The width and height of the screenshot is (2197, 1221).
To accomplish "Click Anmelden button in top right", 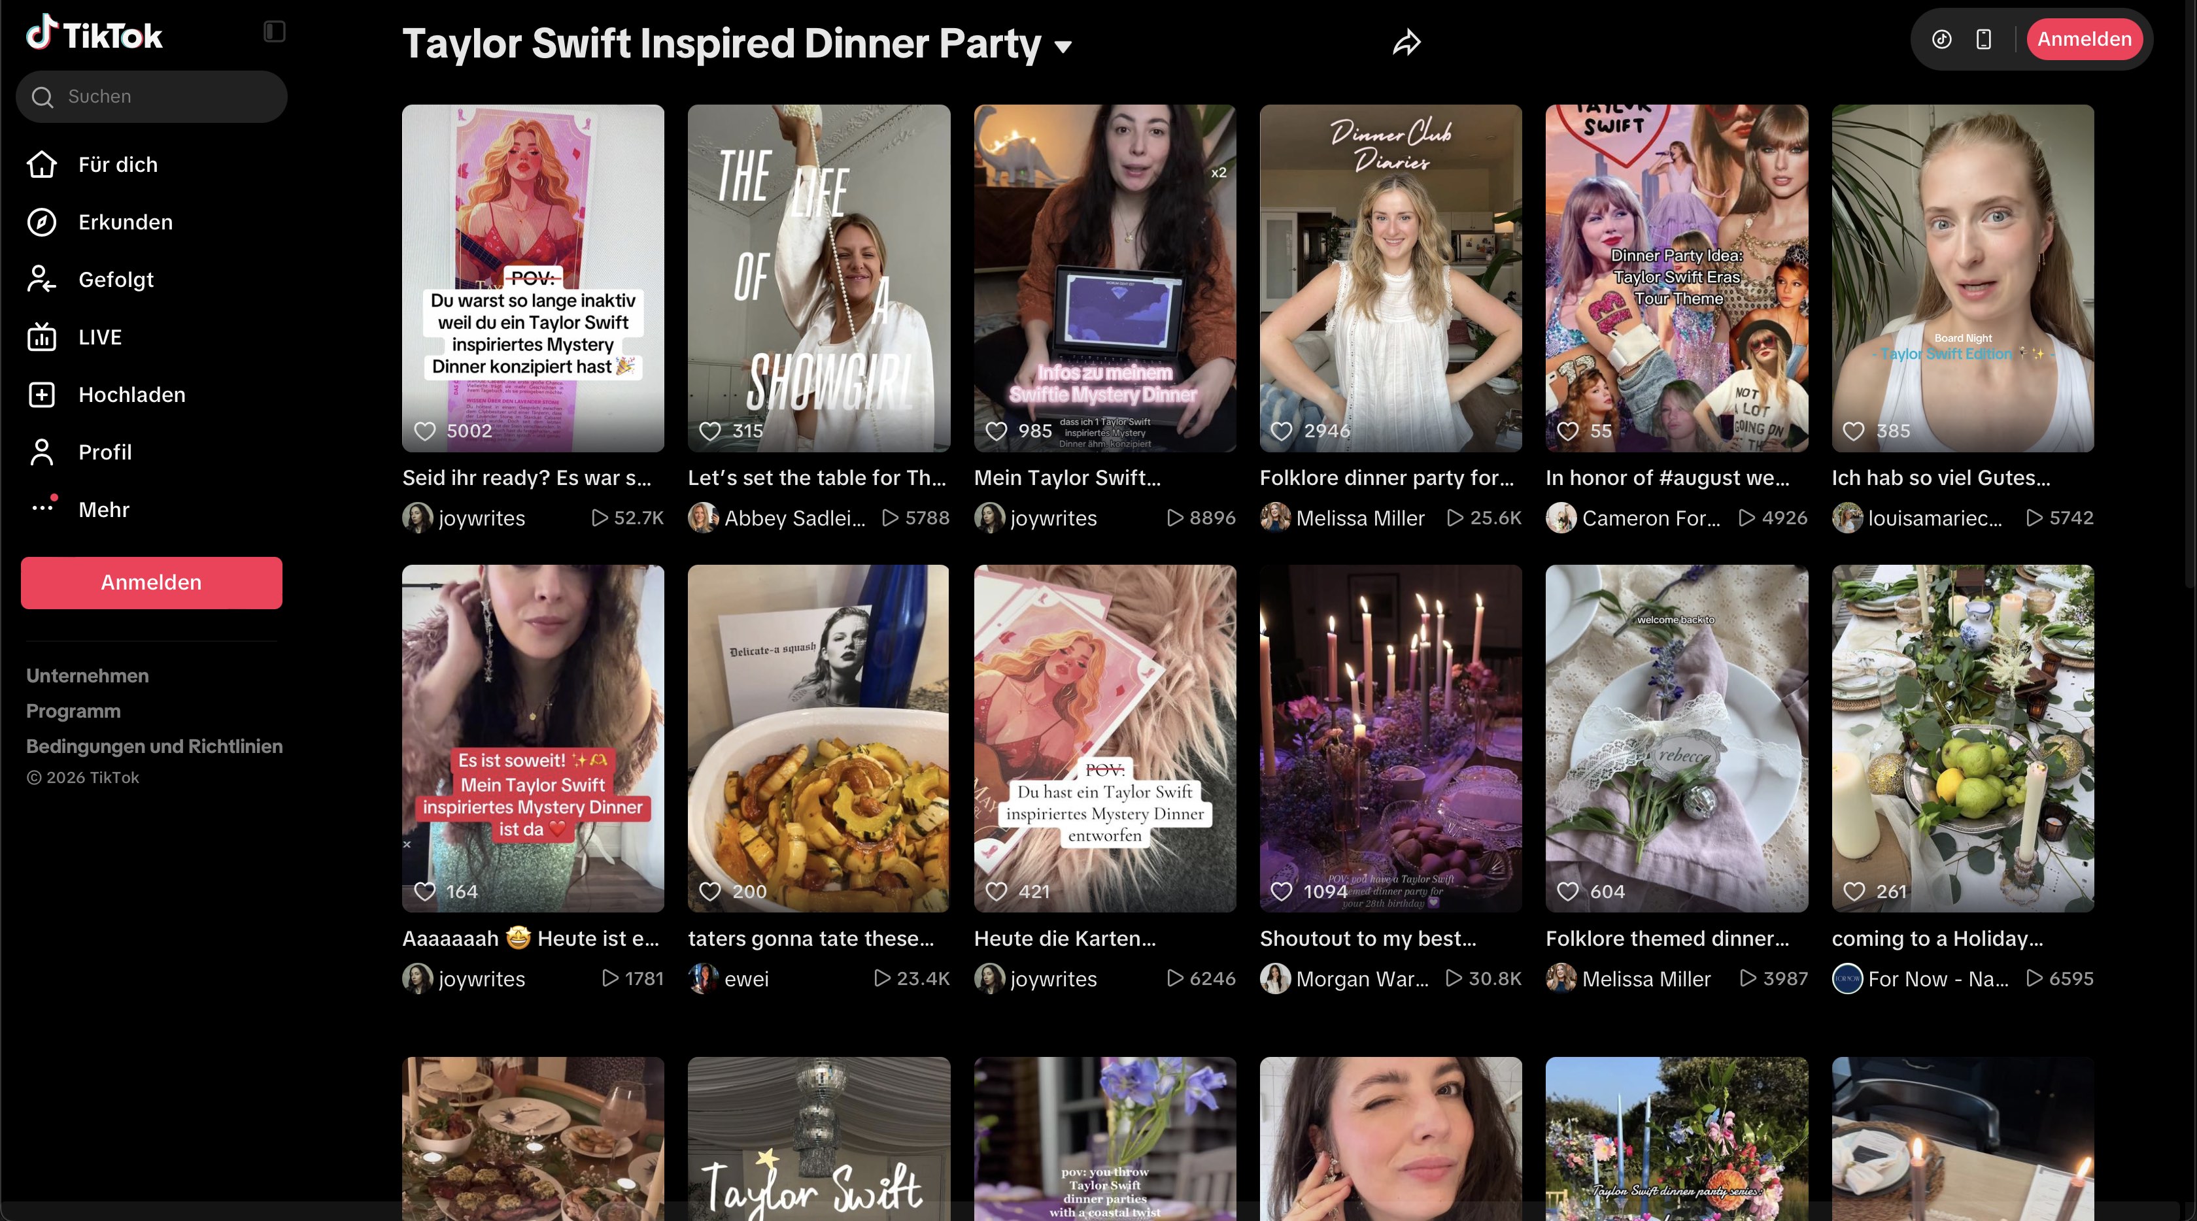I will click(x=2084, y=39).
